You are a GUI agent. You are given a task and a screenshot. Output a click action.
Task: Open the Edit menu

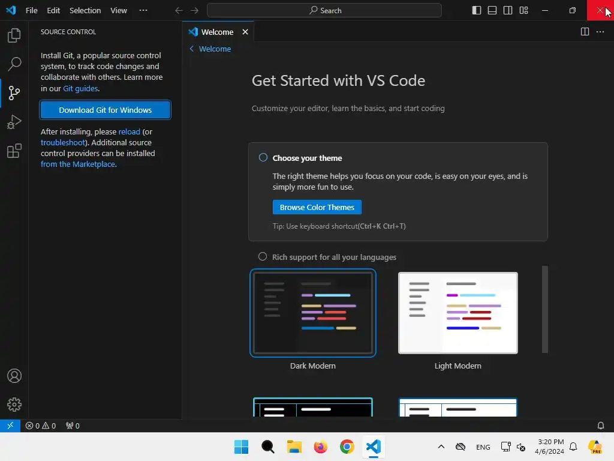coord(53,11)
